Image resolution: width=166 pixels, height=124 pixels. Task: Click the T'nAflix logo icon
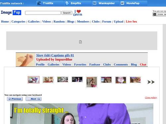39,3
